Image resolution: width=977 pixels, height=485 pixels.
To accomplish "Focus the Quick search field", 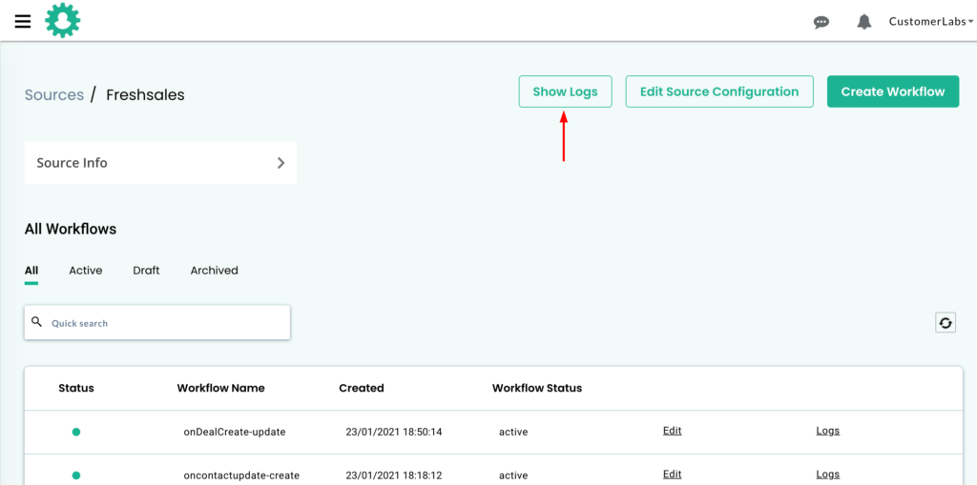I will click(157, 322).
